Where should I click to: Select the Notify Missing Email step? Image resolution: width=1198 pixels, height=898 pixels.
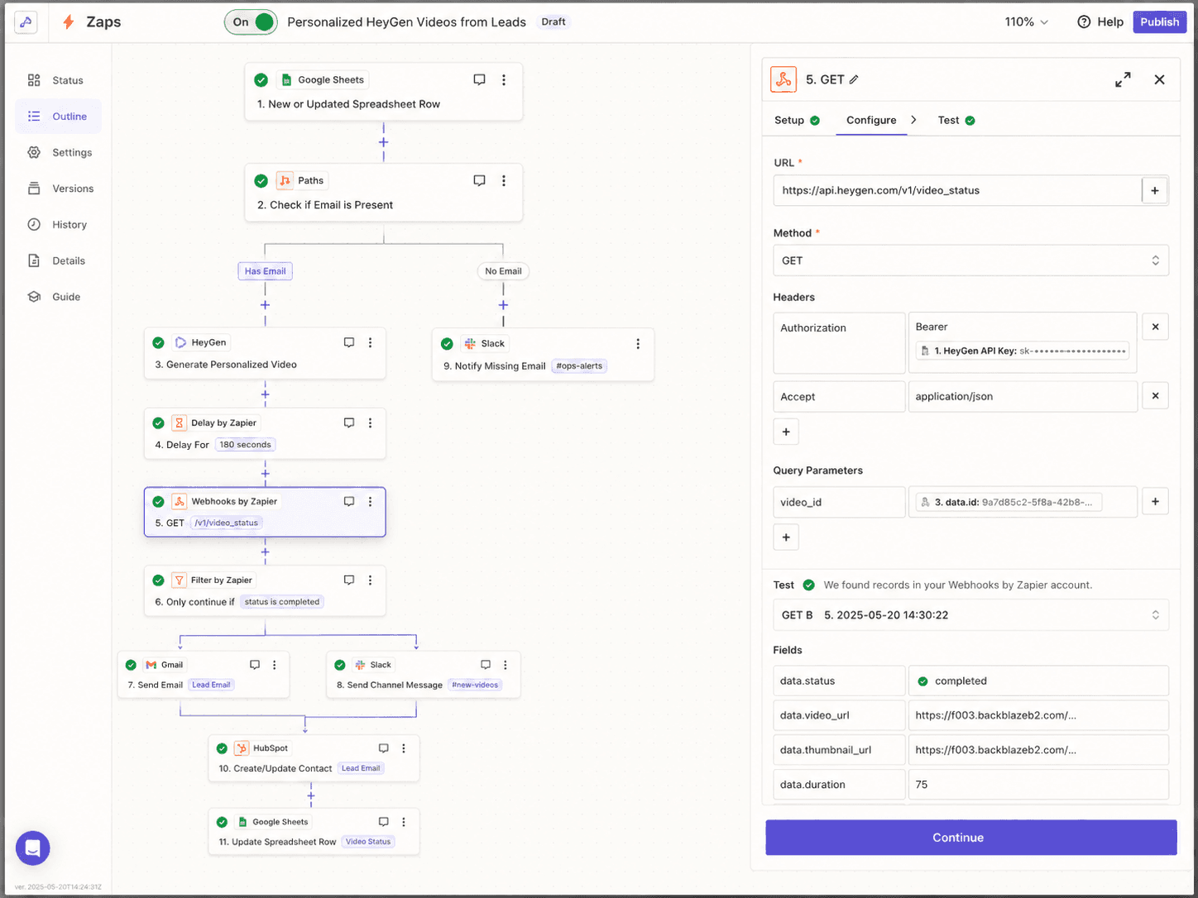[543, 355]
